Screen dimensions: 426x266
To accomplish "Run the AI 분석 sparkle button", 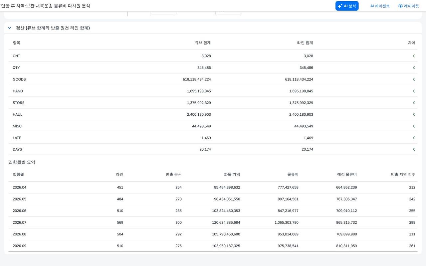I will click(347, 6).
